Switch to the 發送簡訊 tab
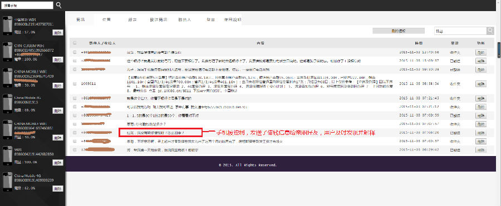 (159, 19)
